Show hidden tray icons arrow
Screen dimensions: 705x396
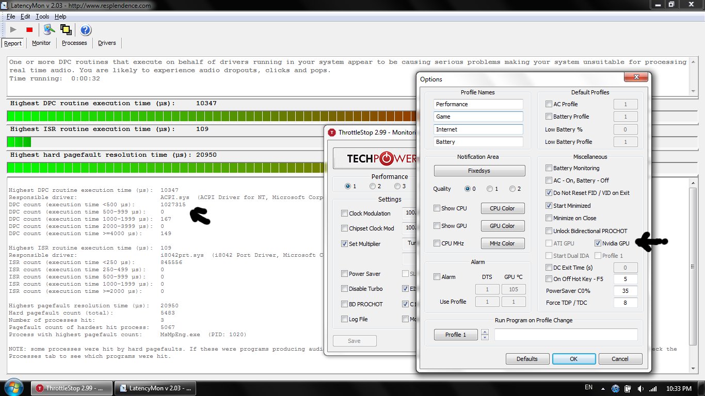click(x=603, y=388)
